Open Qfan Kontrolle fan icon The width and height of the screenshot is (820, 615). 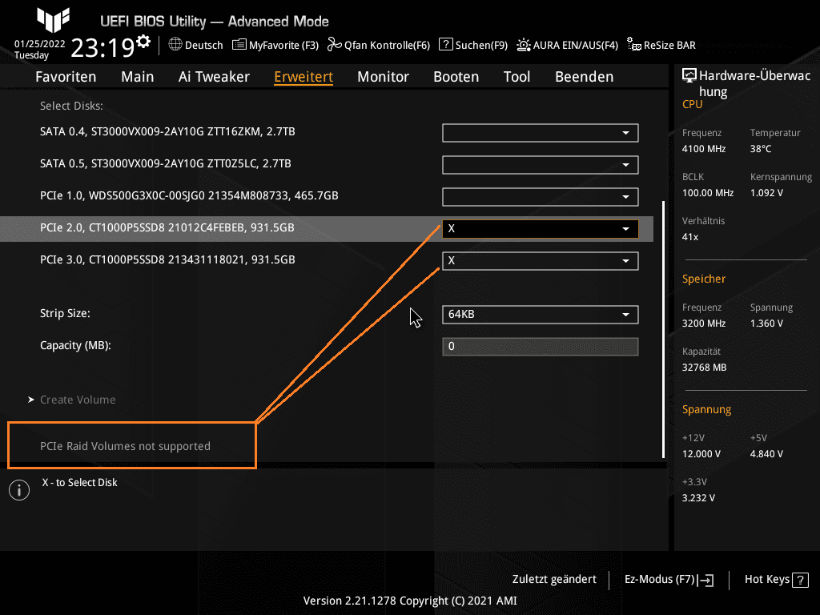point(334,45)
